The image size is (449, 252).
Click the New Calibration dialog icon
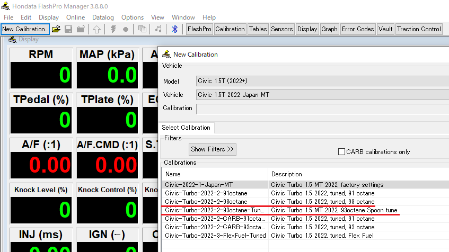pyautogui.click(x=166, y=54)
